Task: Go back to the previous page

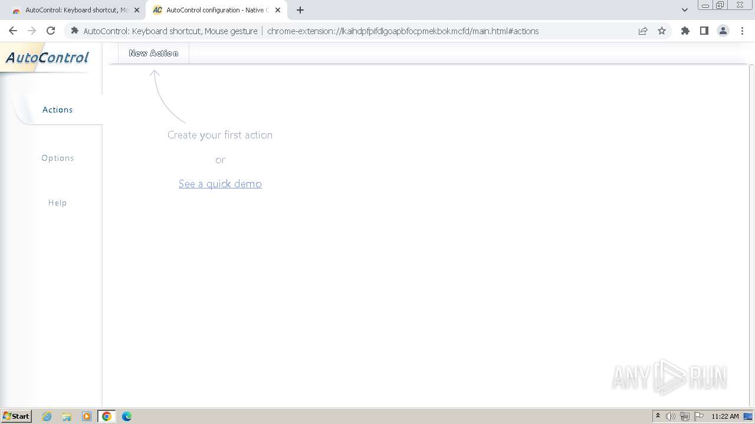Action: [x=13, y=31]
